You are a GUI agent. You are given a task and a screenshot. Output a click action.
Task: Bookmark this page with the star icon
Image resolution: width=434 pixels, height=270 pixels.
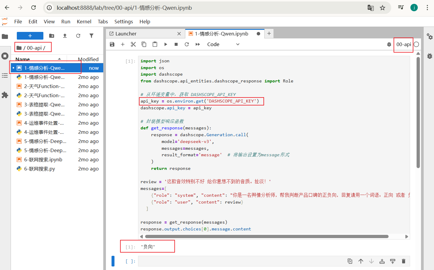pos(382,8)
